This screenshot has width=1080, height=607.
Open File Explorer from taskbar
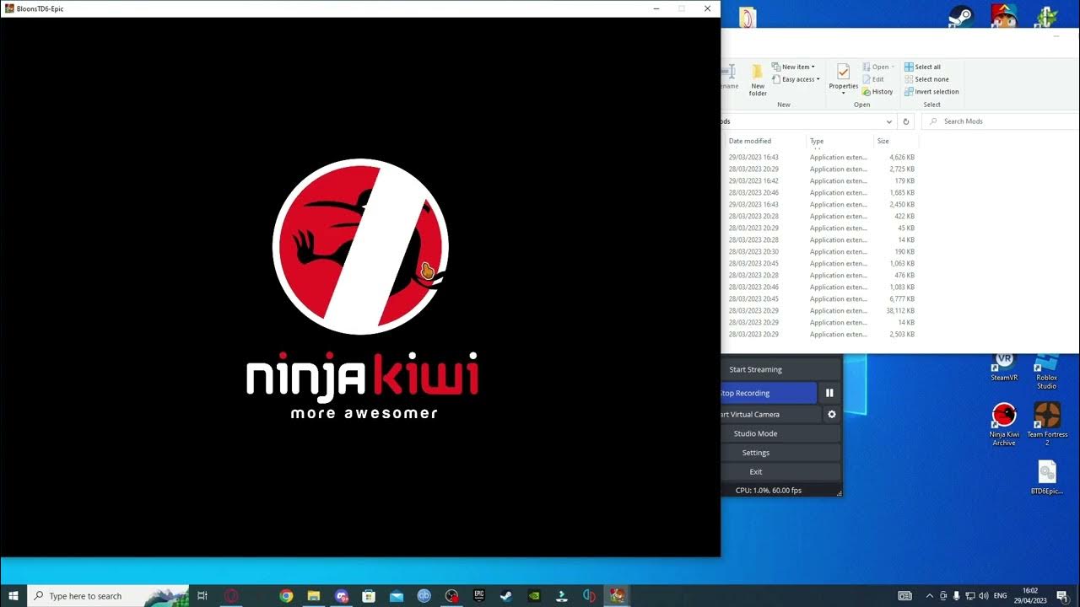pos(313,596)
